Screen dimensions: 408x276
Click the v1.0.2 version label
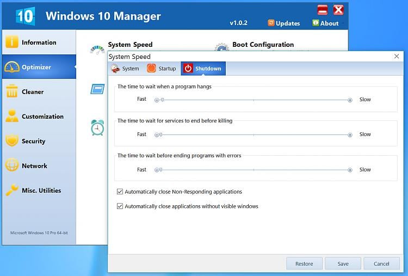[x=238, y=23]
